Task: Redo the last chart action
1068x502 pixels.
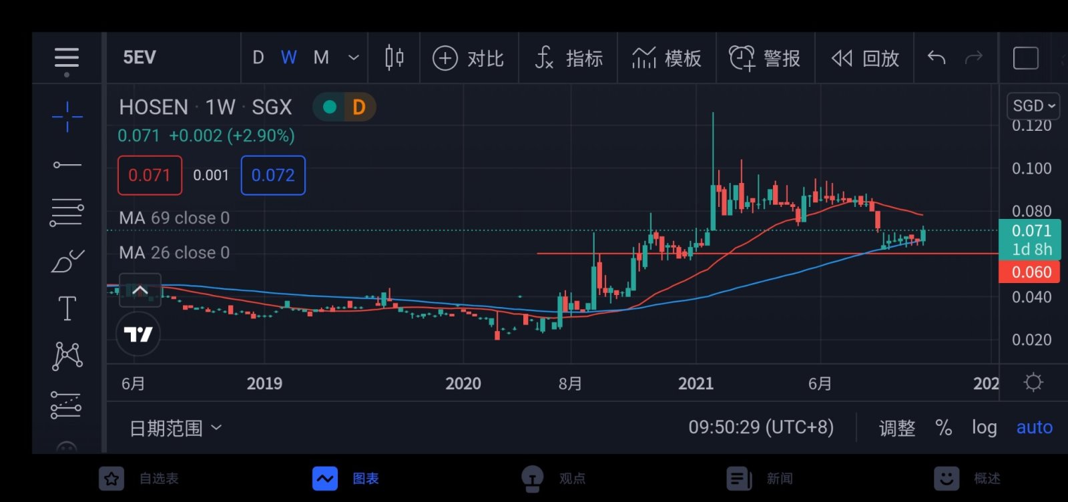Action: click(x=974, y=58)
